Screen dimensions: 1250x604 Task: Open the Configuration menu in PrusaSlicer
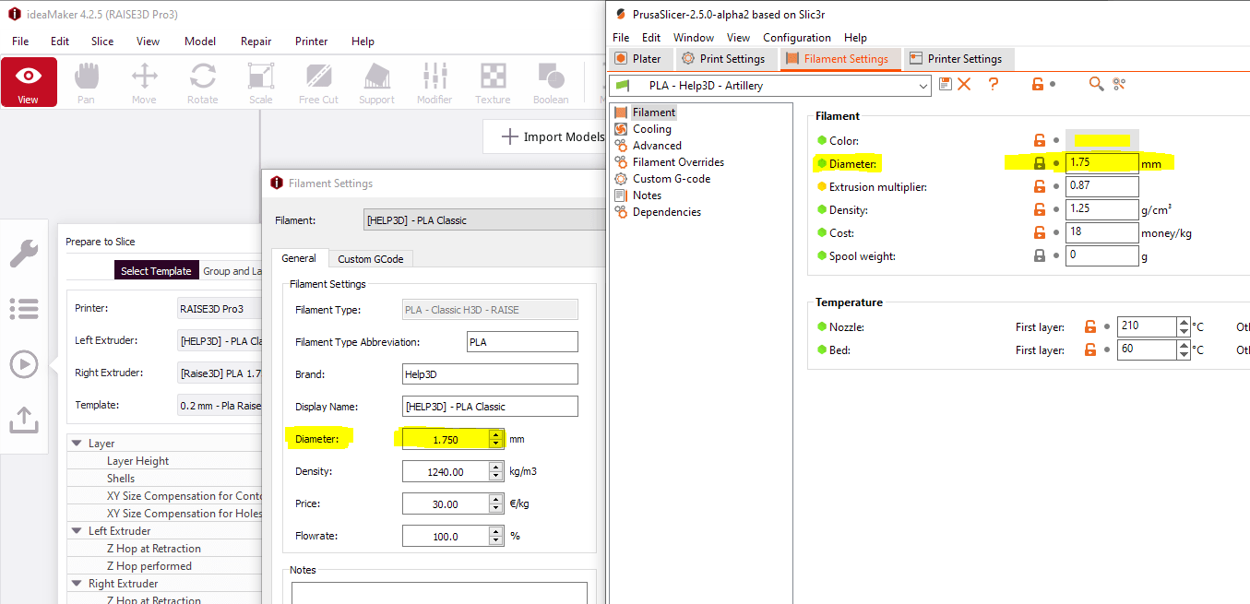pyautogui.click(x=797, y=38)
